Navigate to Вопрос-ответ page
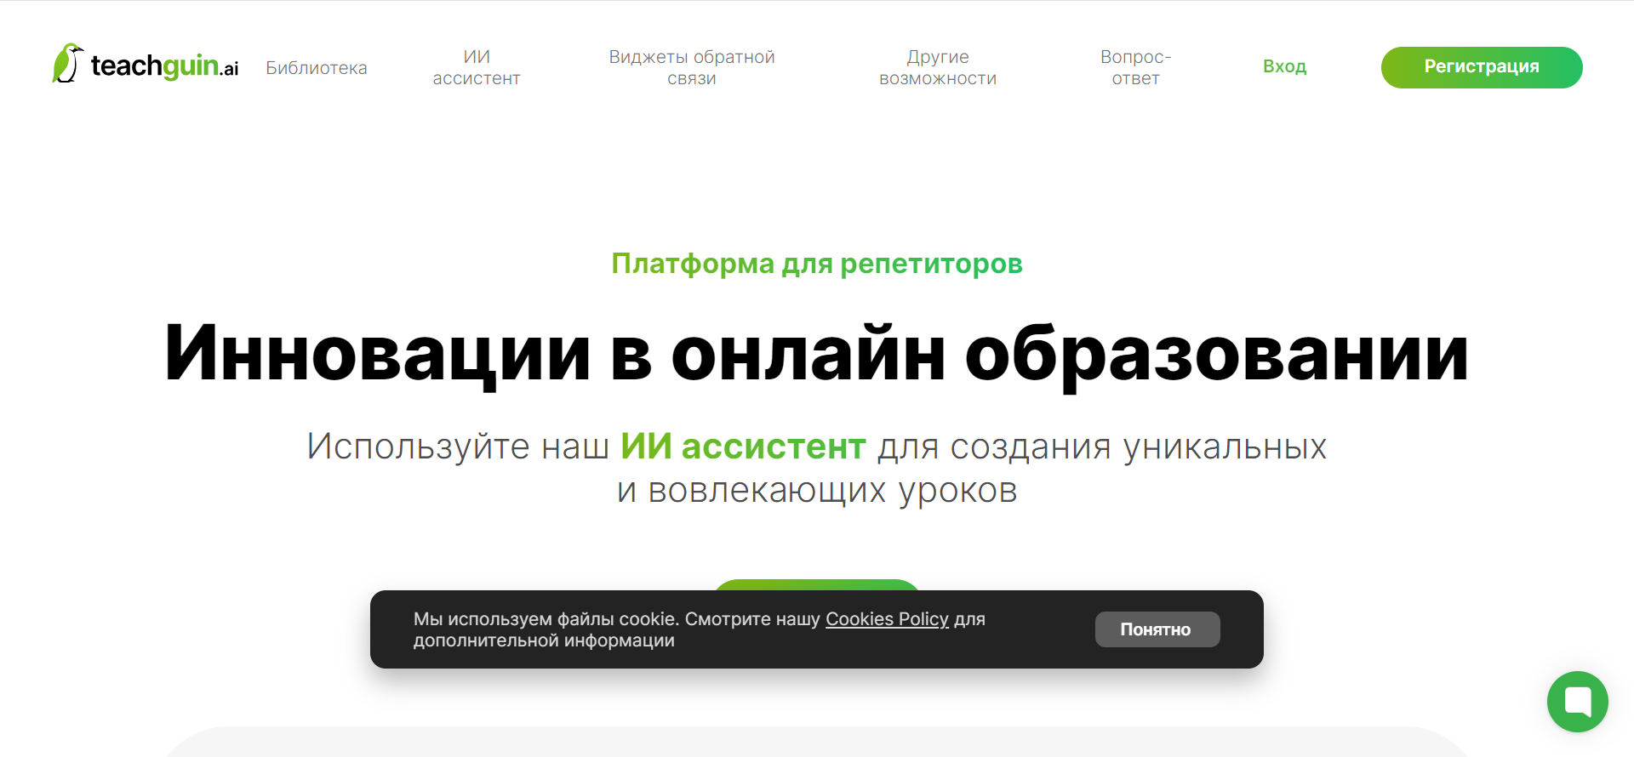1634x757 pixels. 1135,67
